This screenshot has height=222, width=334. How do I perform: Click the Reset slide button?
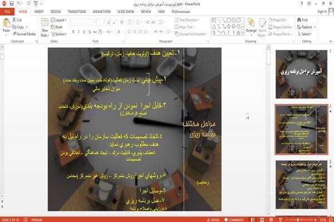(57, 27)
